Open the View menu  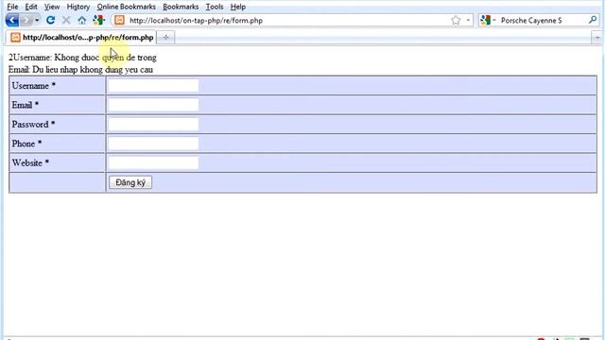pos(52,7)
